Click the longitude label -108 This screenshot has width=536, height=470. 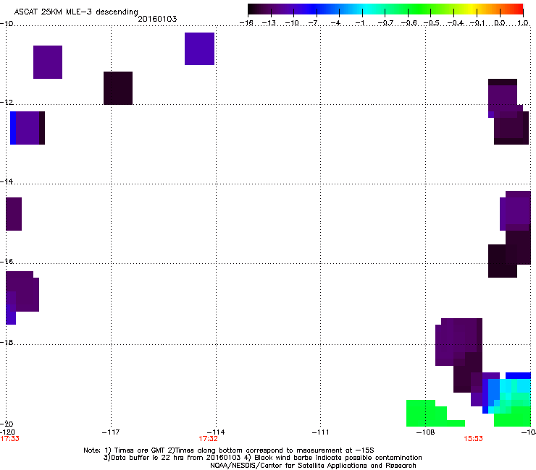click(x=426, y=432)
